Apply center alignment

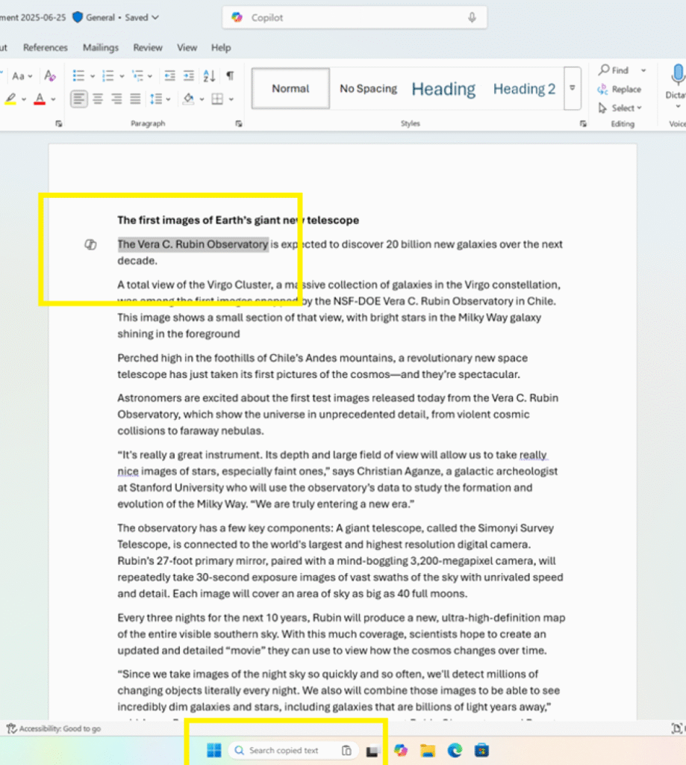(97, 99)
